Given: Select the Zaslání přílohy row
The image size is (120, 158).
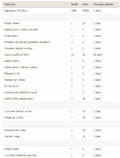Looking at the screenshot, I should [61, 61].
